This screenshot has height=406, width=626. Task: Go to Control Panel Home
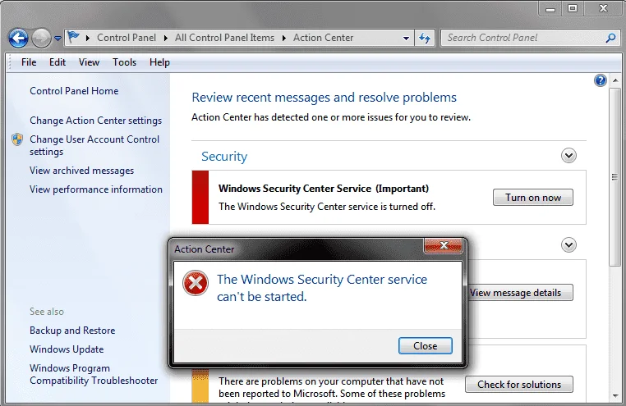[74, 91]
